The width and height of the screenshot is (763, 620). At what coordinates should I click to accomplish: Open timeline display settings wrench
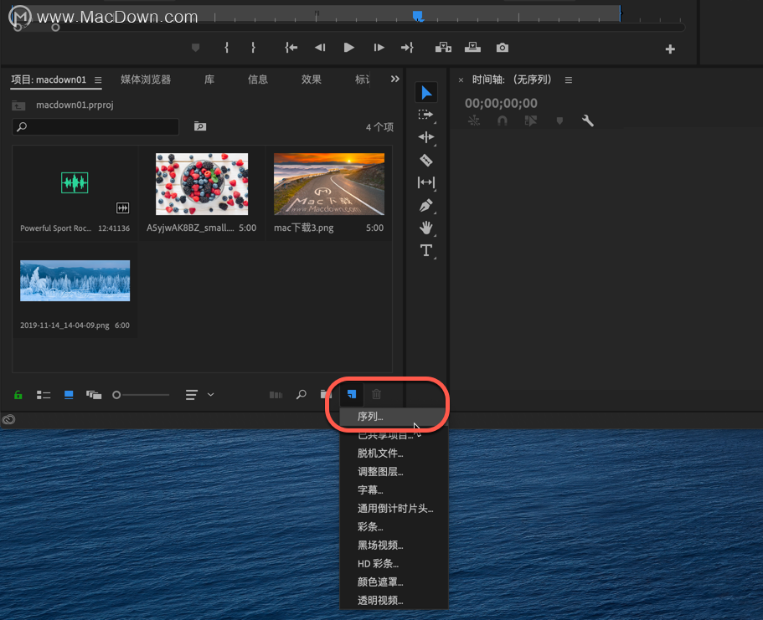click(x=588, y=120)
